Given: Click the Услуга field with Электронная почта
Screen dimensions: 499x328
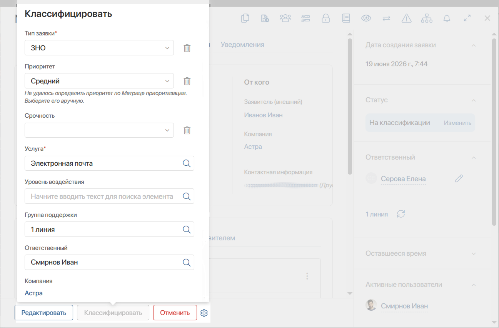Looking at the screenshot, I should 109,163.
